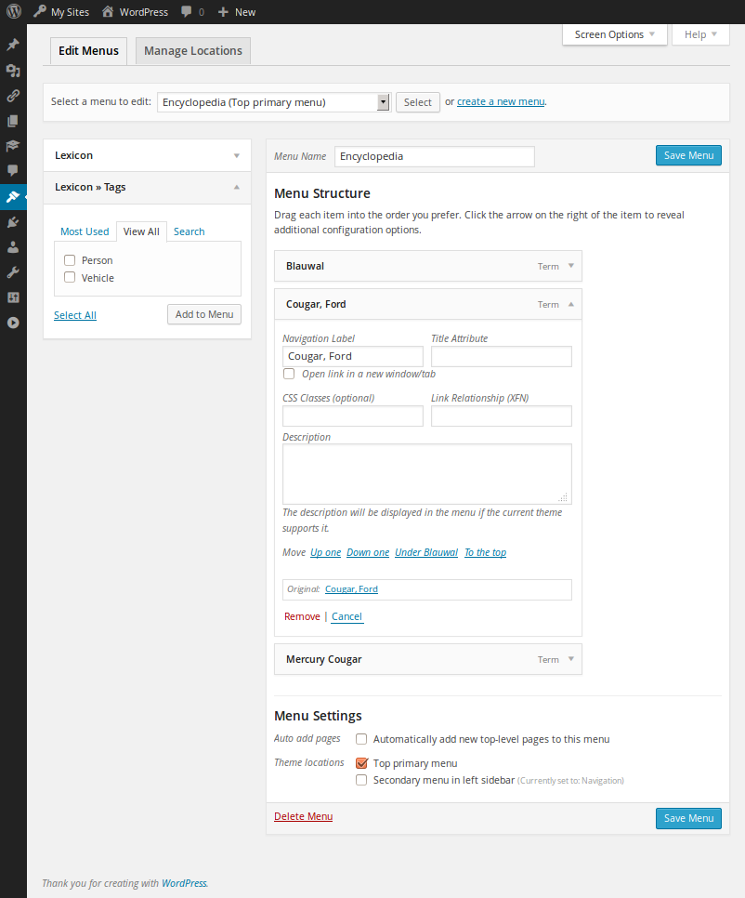Open Comments speech bubble sidebar icon
745x898 pixels.
[13, 170]
